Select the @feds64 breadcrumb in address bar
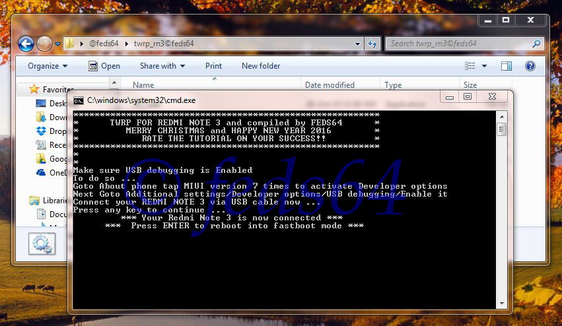This screenshot has height=326, width=562. tap(104, 44)
